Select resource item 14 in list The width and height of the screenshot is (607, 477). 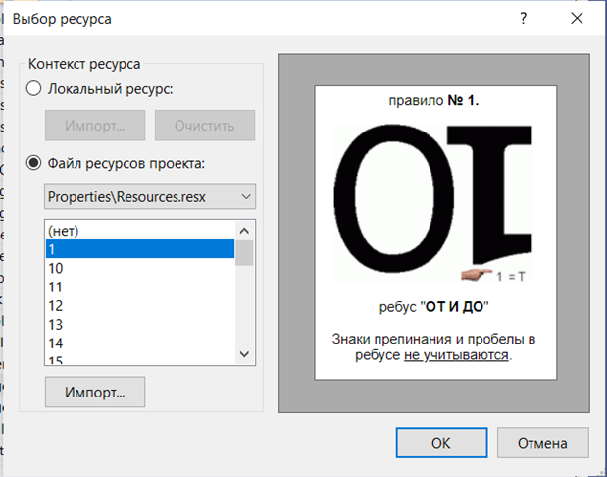pyautogui.click(x=137, y=343)
